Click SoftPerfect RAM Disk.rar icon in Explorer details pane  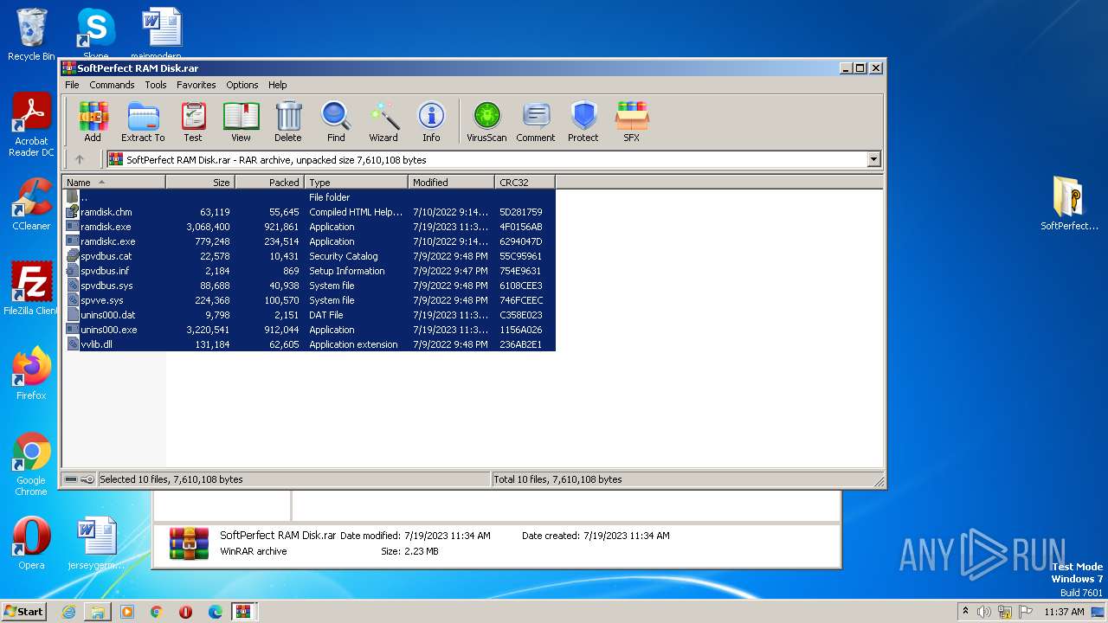[x=189, y=543]
